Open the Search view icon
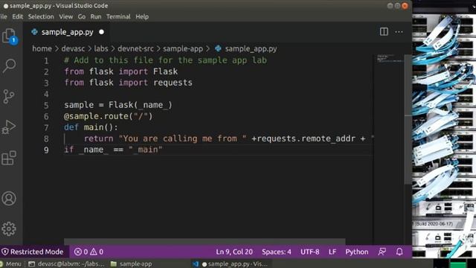 pyautogui.click(x=9, y=66)
